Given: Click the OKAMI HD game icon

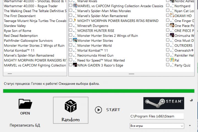Looking at the screenshot, I should pyautogui.click(x=172, y=15).
